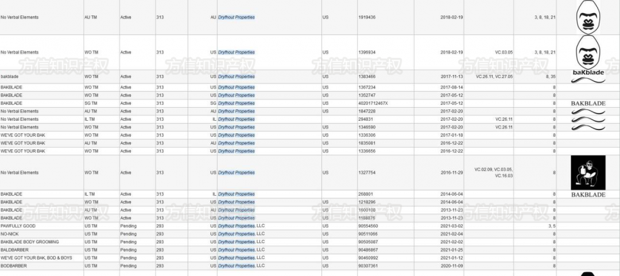Open wave mark image in row 1346590
620x276 pixels.
coord(588,127)
